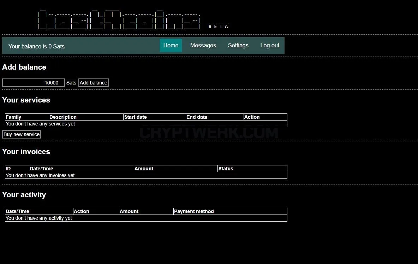418x264 pixels.
Task: Click the 'Your activity' heading
Action: click(24, 195)
